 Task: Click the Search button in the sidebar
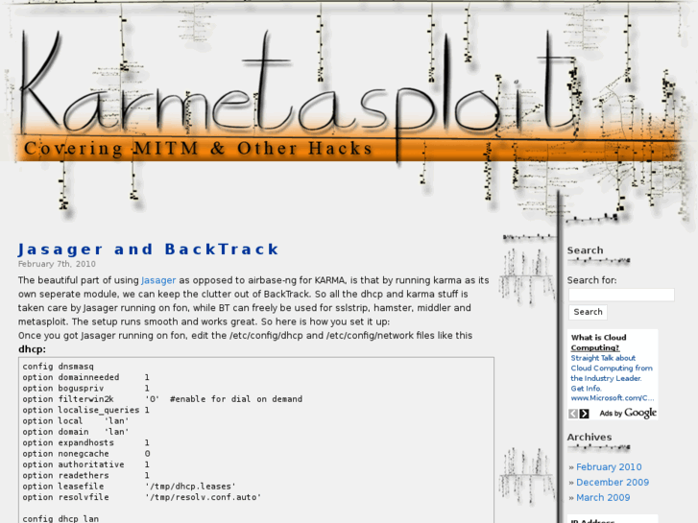(x=588, y=312)
